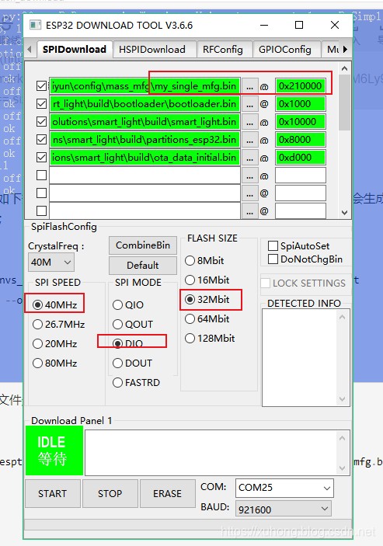Open the BAUD rate dropdown

pyautogui.click(x=284, y=509)
